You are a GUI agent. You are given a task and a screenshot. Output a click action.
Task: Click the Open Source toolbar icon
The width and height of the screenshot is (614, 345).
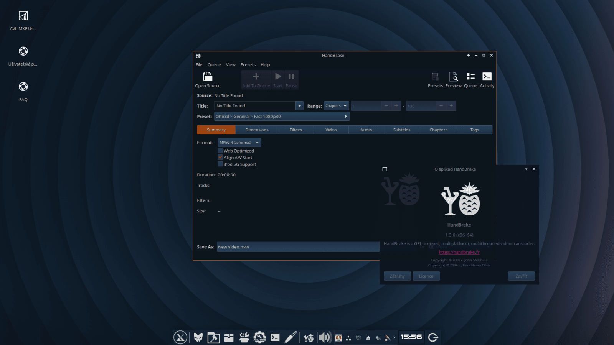pyautogui.click(x=208, y=79)
